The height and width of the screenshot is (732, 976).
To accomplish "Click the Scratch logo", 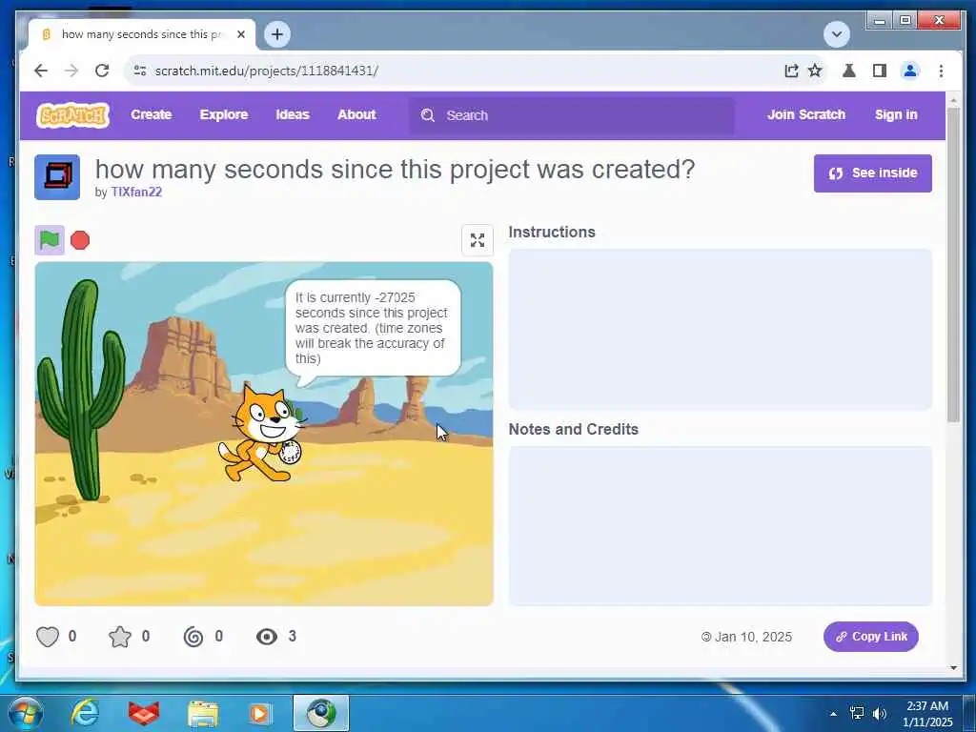I will tap(72, 115).
